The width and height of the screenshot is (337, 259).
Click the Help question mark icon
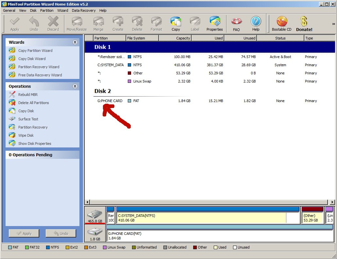256,23
